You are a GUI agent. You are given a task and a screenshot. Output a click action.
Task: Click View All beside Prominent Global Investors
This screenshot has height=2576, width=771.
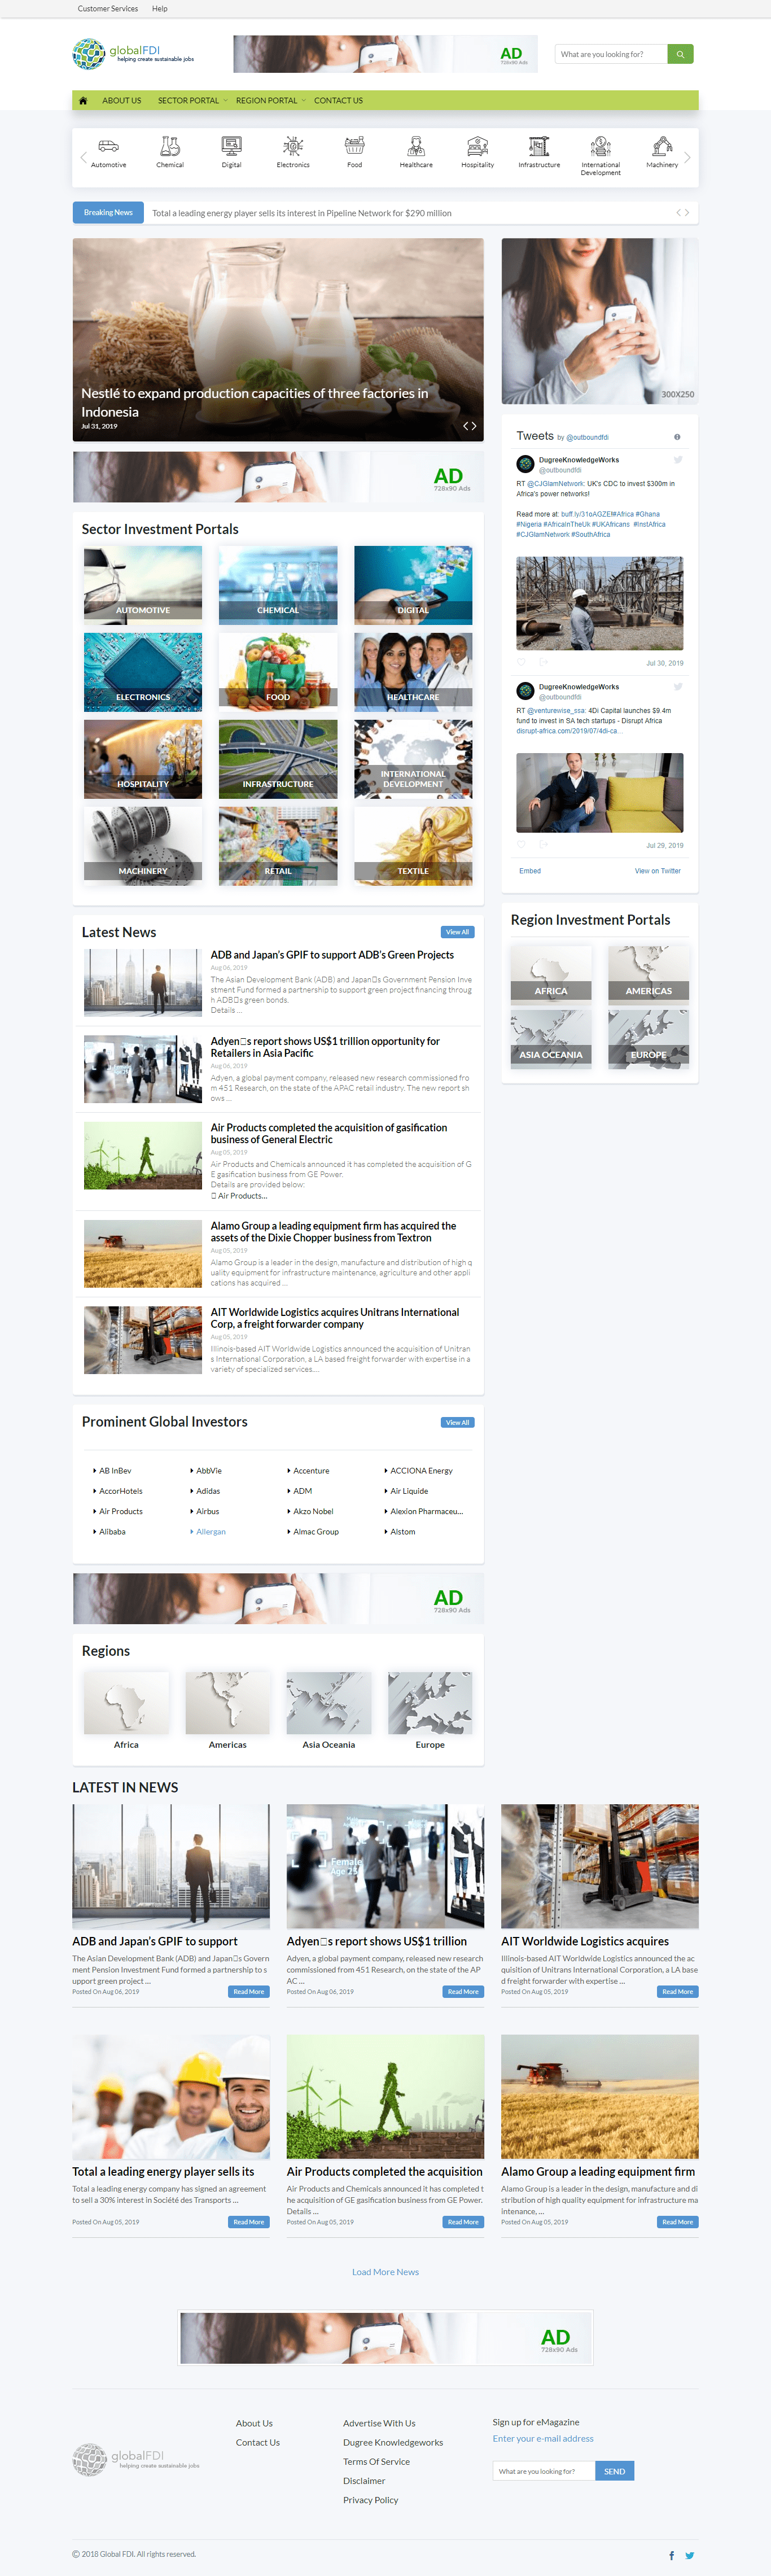458,1422
